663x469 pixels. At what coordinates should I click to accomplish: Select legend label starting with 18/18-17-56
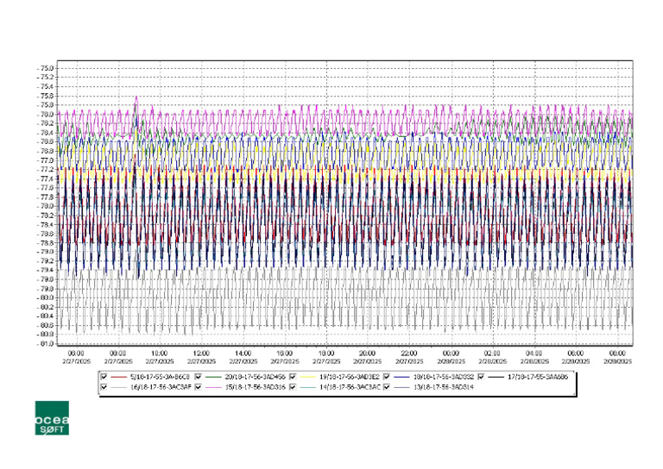444,377
